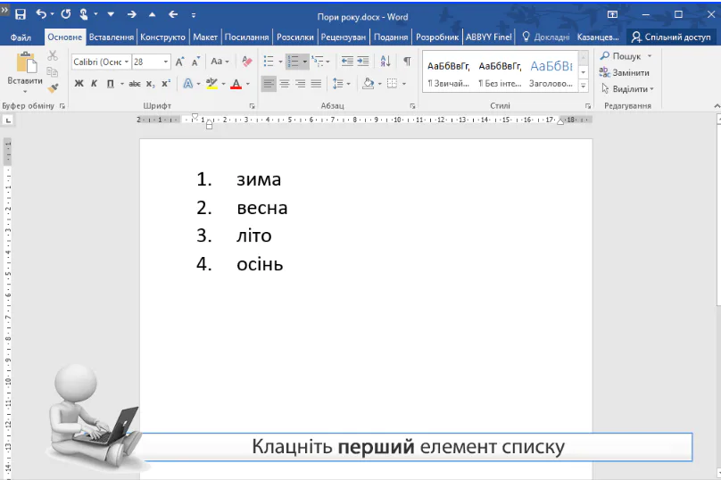Click the Cut scissors icon
721x480 pixels.
[53, 55]
